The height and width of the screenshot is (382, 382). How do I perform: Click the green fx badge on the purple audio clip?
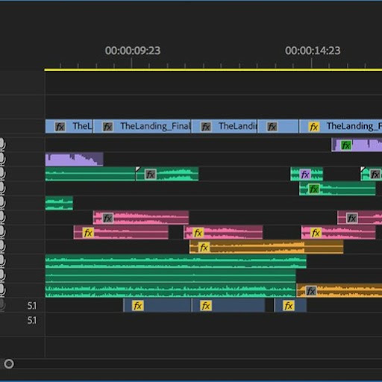point(346,145)
